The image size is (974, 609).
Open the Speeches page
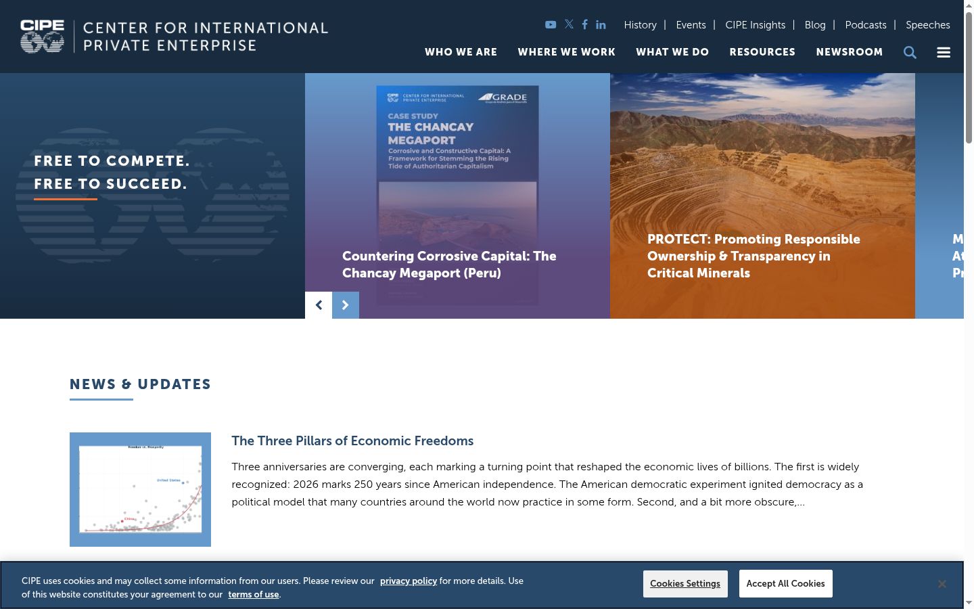(928, 25)
